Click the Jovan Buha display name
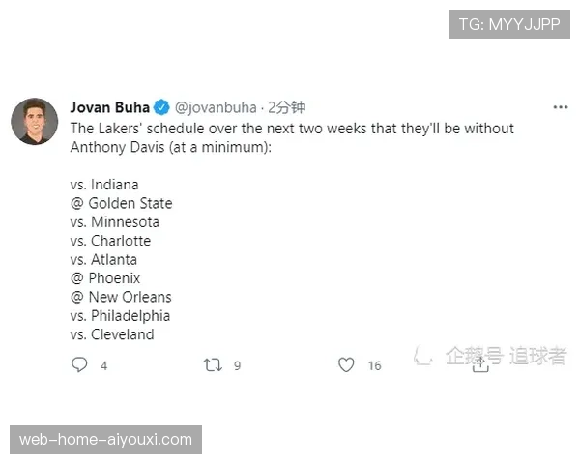Image resolution: width=580 pixels, height=464 pixels. tap(107, 107)
